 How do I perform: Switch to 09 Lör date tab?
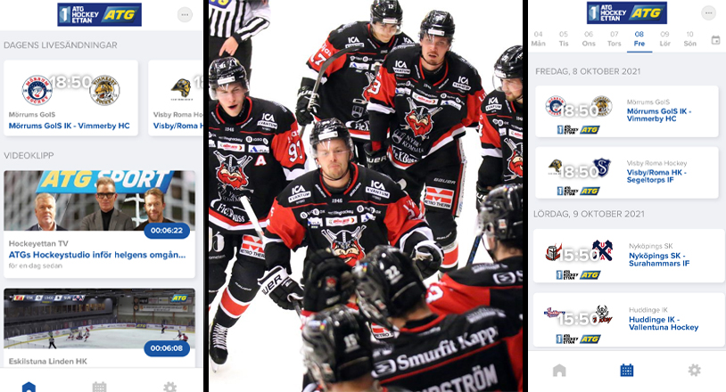(664, 39)
